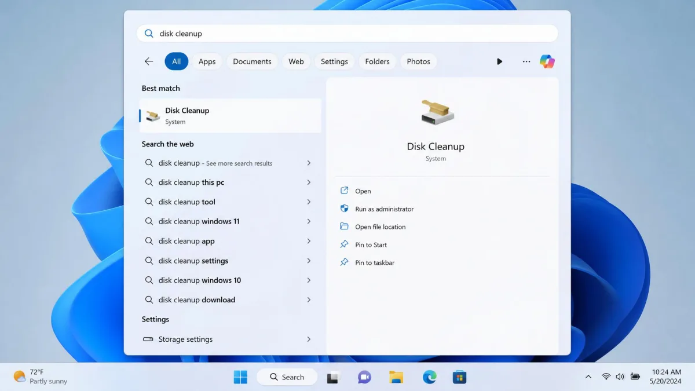The image size is (695, 391).
Task: Click the Open icon in preview pane
Action: [345, 191]
